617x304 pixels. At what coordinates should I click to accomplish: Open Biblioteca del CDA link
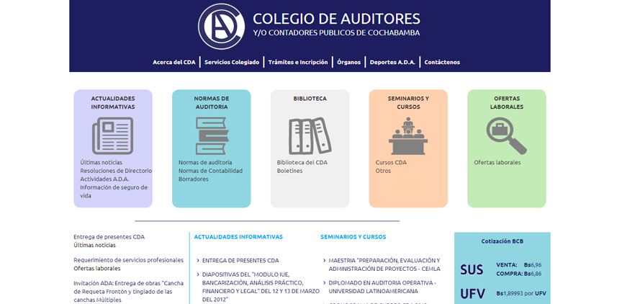pos(302,162)
